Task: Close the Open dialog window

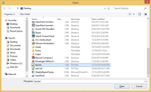Action: tap(147, 2)
